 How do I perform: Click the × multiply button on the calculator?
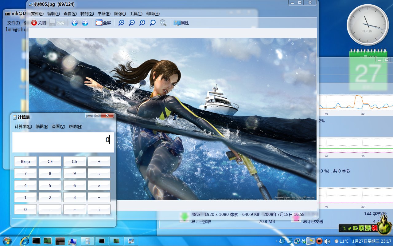pyautogui.click(x=99, y=185)
